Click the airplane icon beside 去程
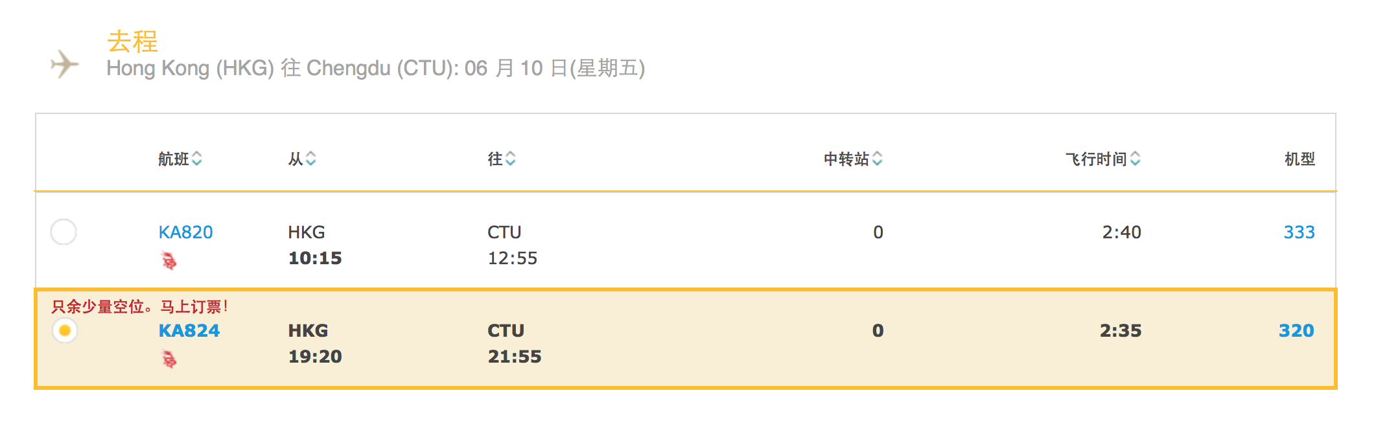 [65, 64]
